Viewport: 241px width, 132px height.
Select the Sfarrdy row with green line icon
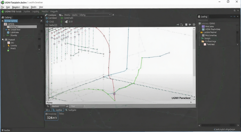[x=12, y=35]
